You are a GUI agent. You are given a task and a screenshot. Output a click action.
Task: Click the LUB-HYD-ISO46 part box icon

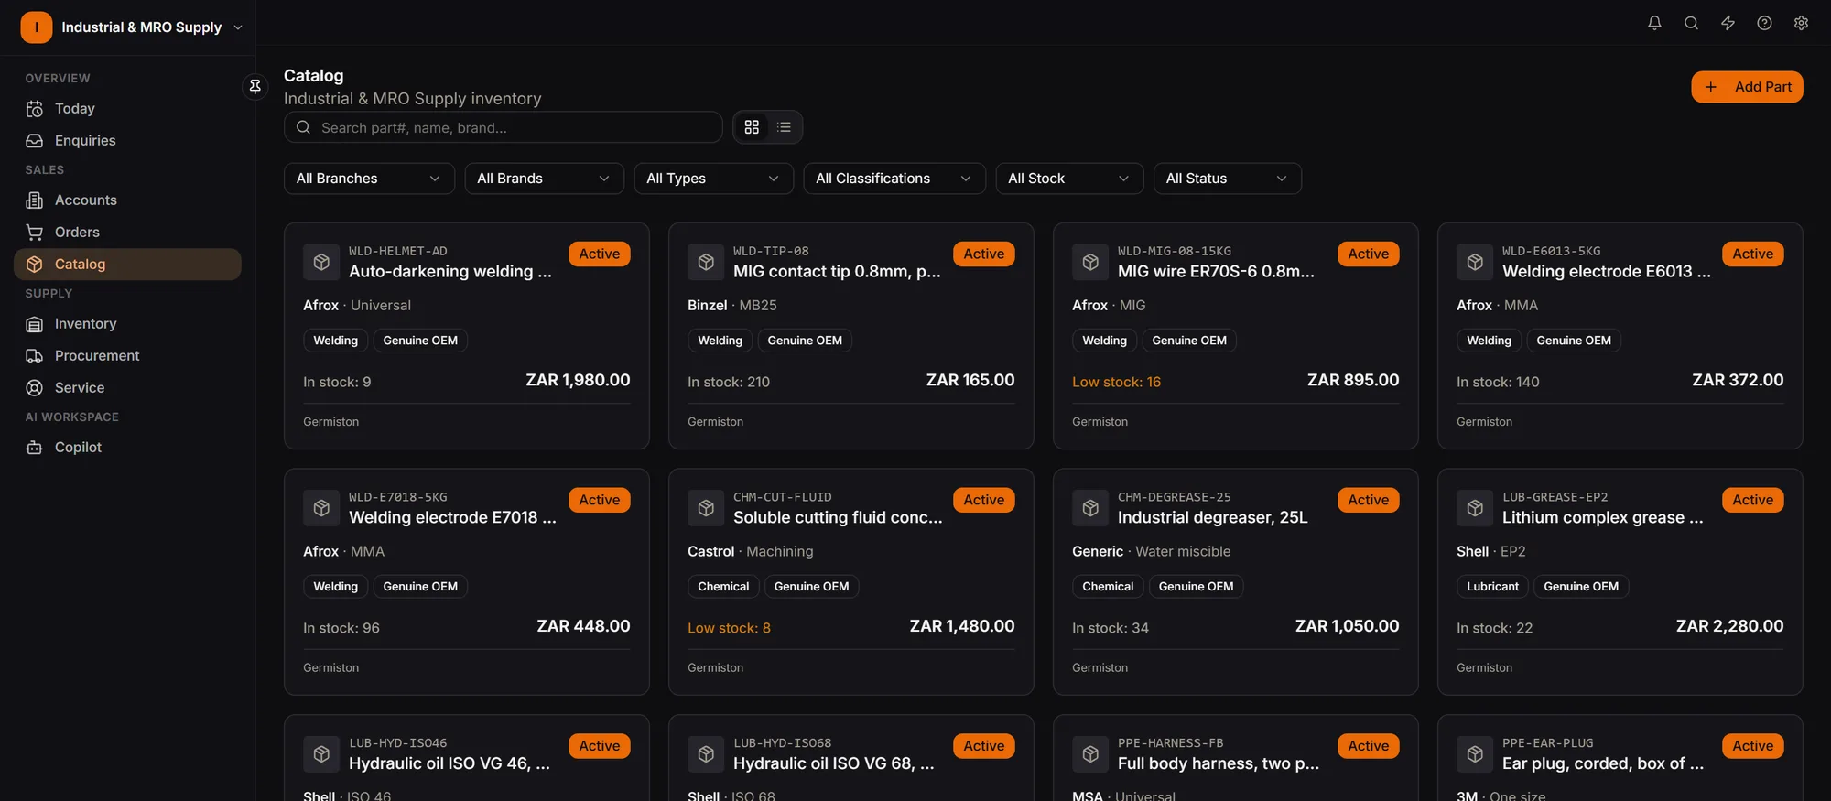pos(321,754)
